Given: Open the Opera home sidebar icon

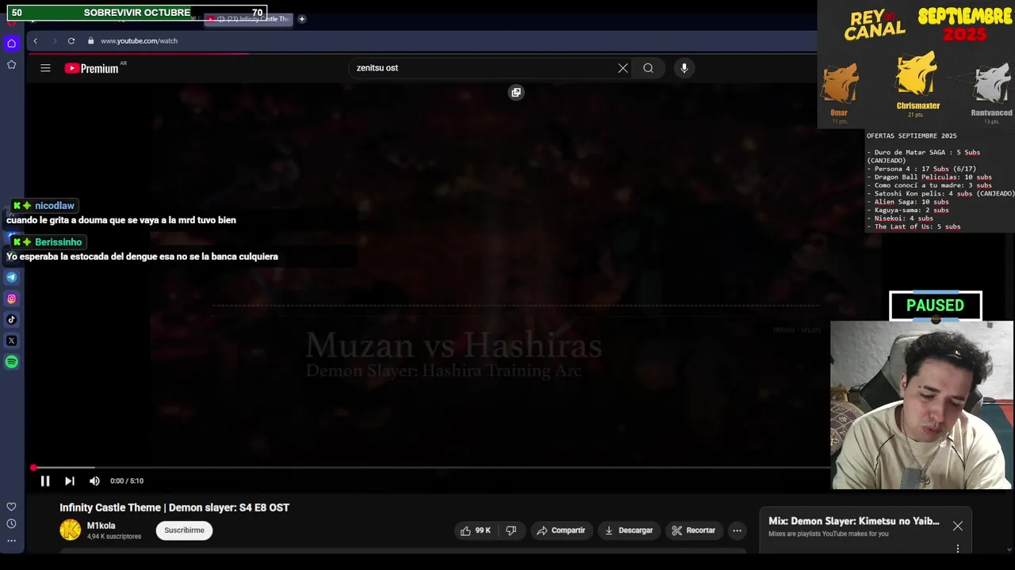Looking at the screenshot, I should [11, 43].
